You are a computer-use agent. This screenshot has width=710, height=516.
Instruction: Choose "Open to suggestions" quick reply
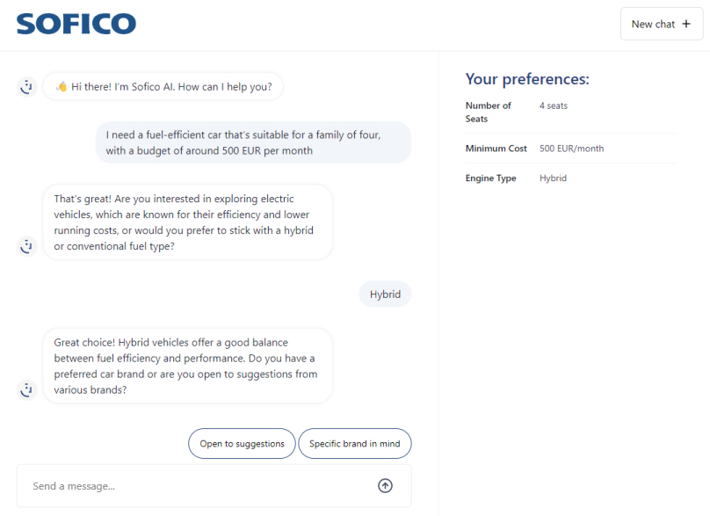pyautogui.click(x=242, y=444)
